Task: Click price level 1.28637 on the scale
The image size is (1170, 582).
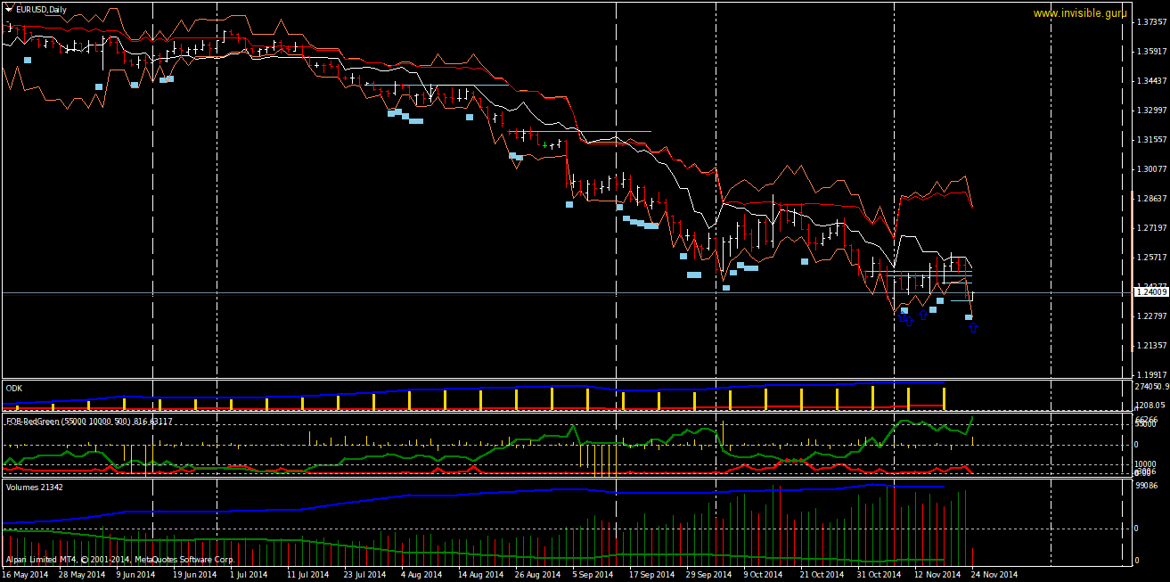Action: (x=1150, y=199)
